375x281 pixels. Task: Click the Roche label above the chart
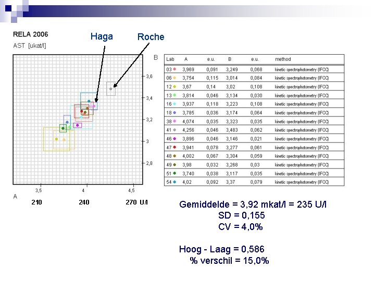pyautogui.click(x=151, y=37)
